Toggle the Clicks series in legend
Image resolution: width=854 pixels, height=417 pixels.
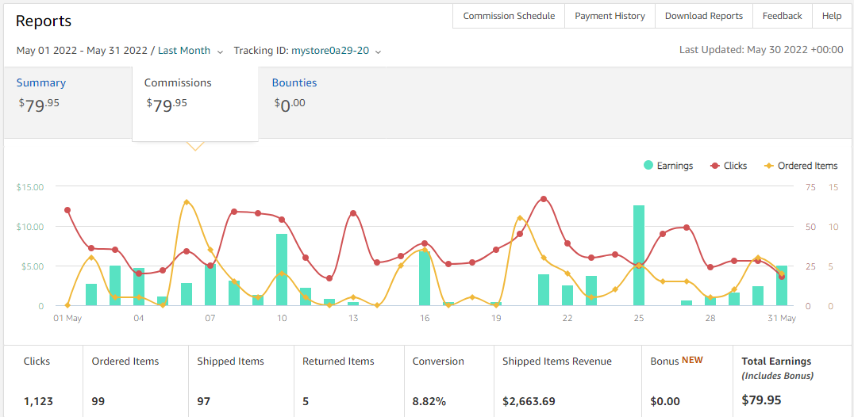click(729, 166)
